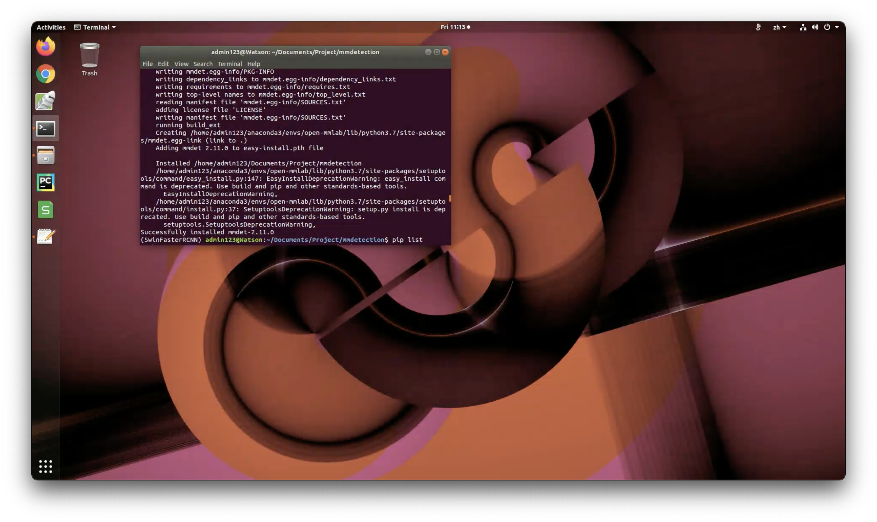The width and height of the screenshot is (877, 522).
Task: Open the green S application icon
Action: pyautogui.click(x=46, y=210)
